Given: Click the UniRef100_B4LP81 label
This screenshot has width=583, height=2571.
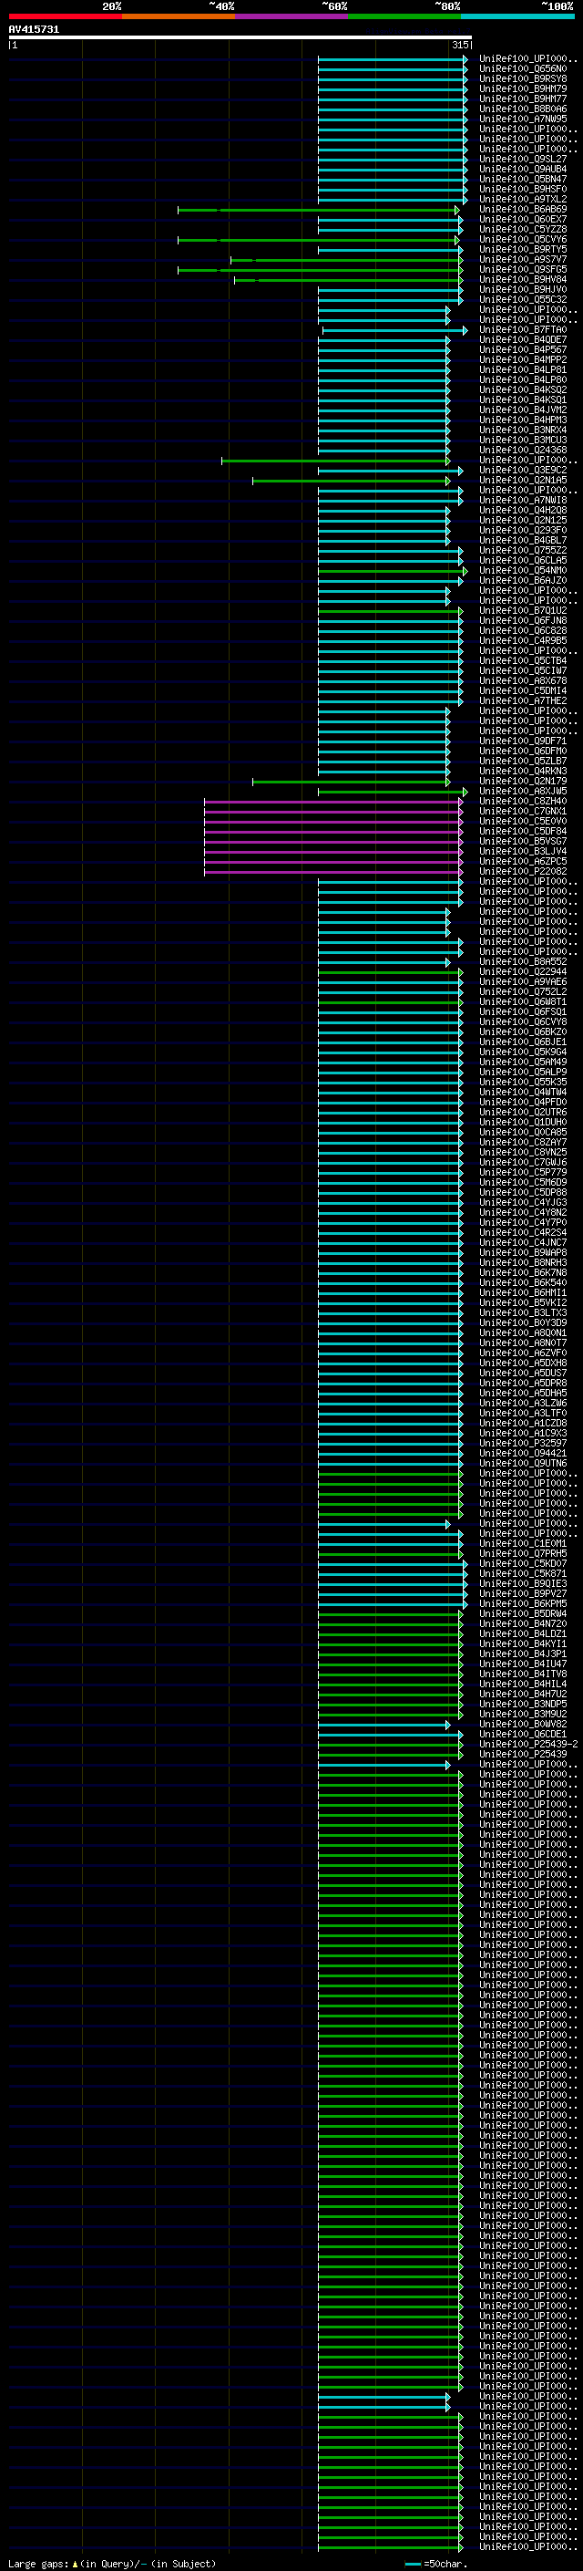Looking at the screenshot, I should click(x=523, y=369).
